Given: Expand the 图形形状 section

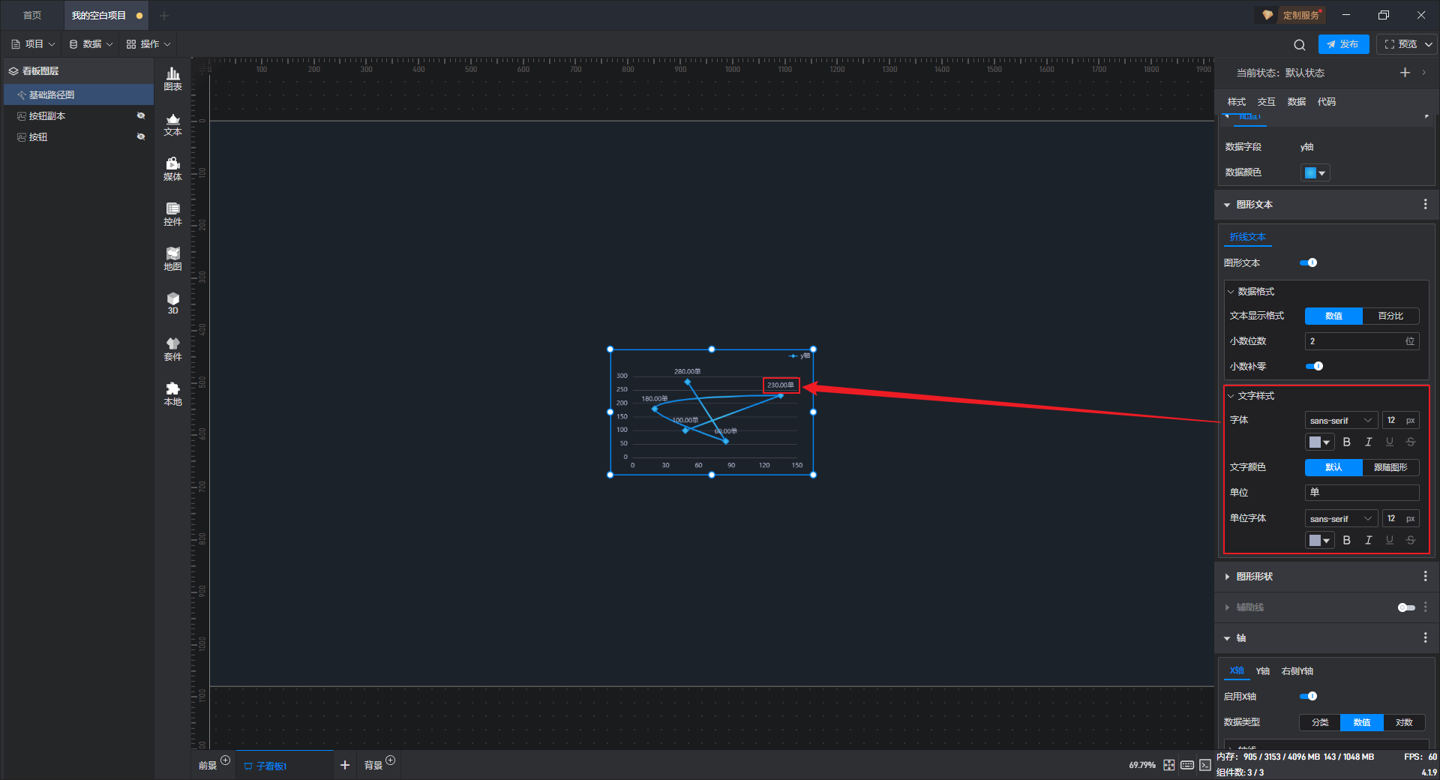Looking at the screenshot, I should pos(1227,577).
